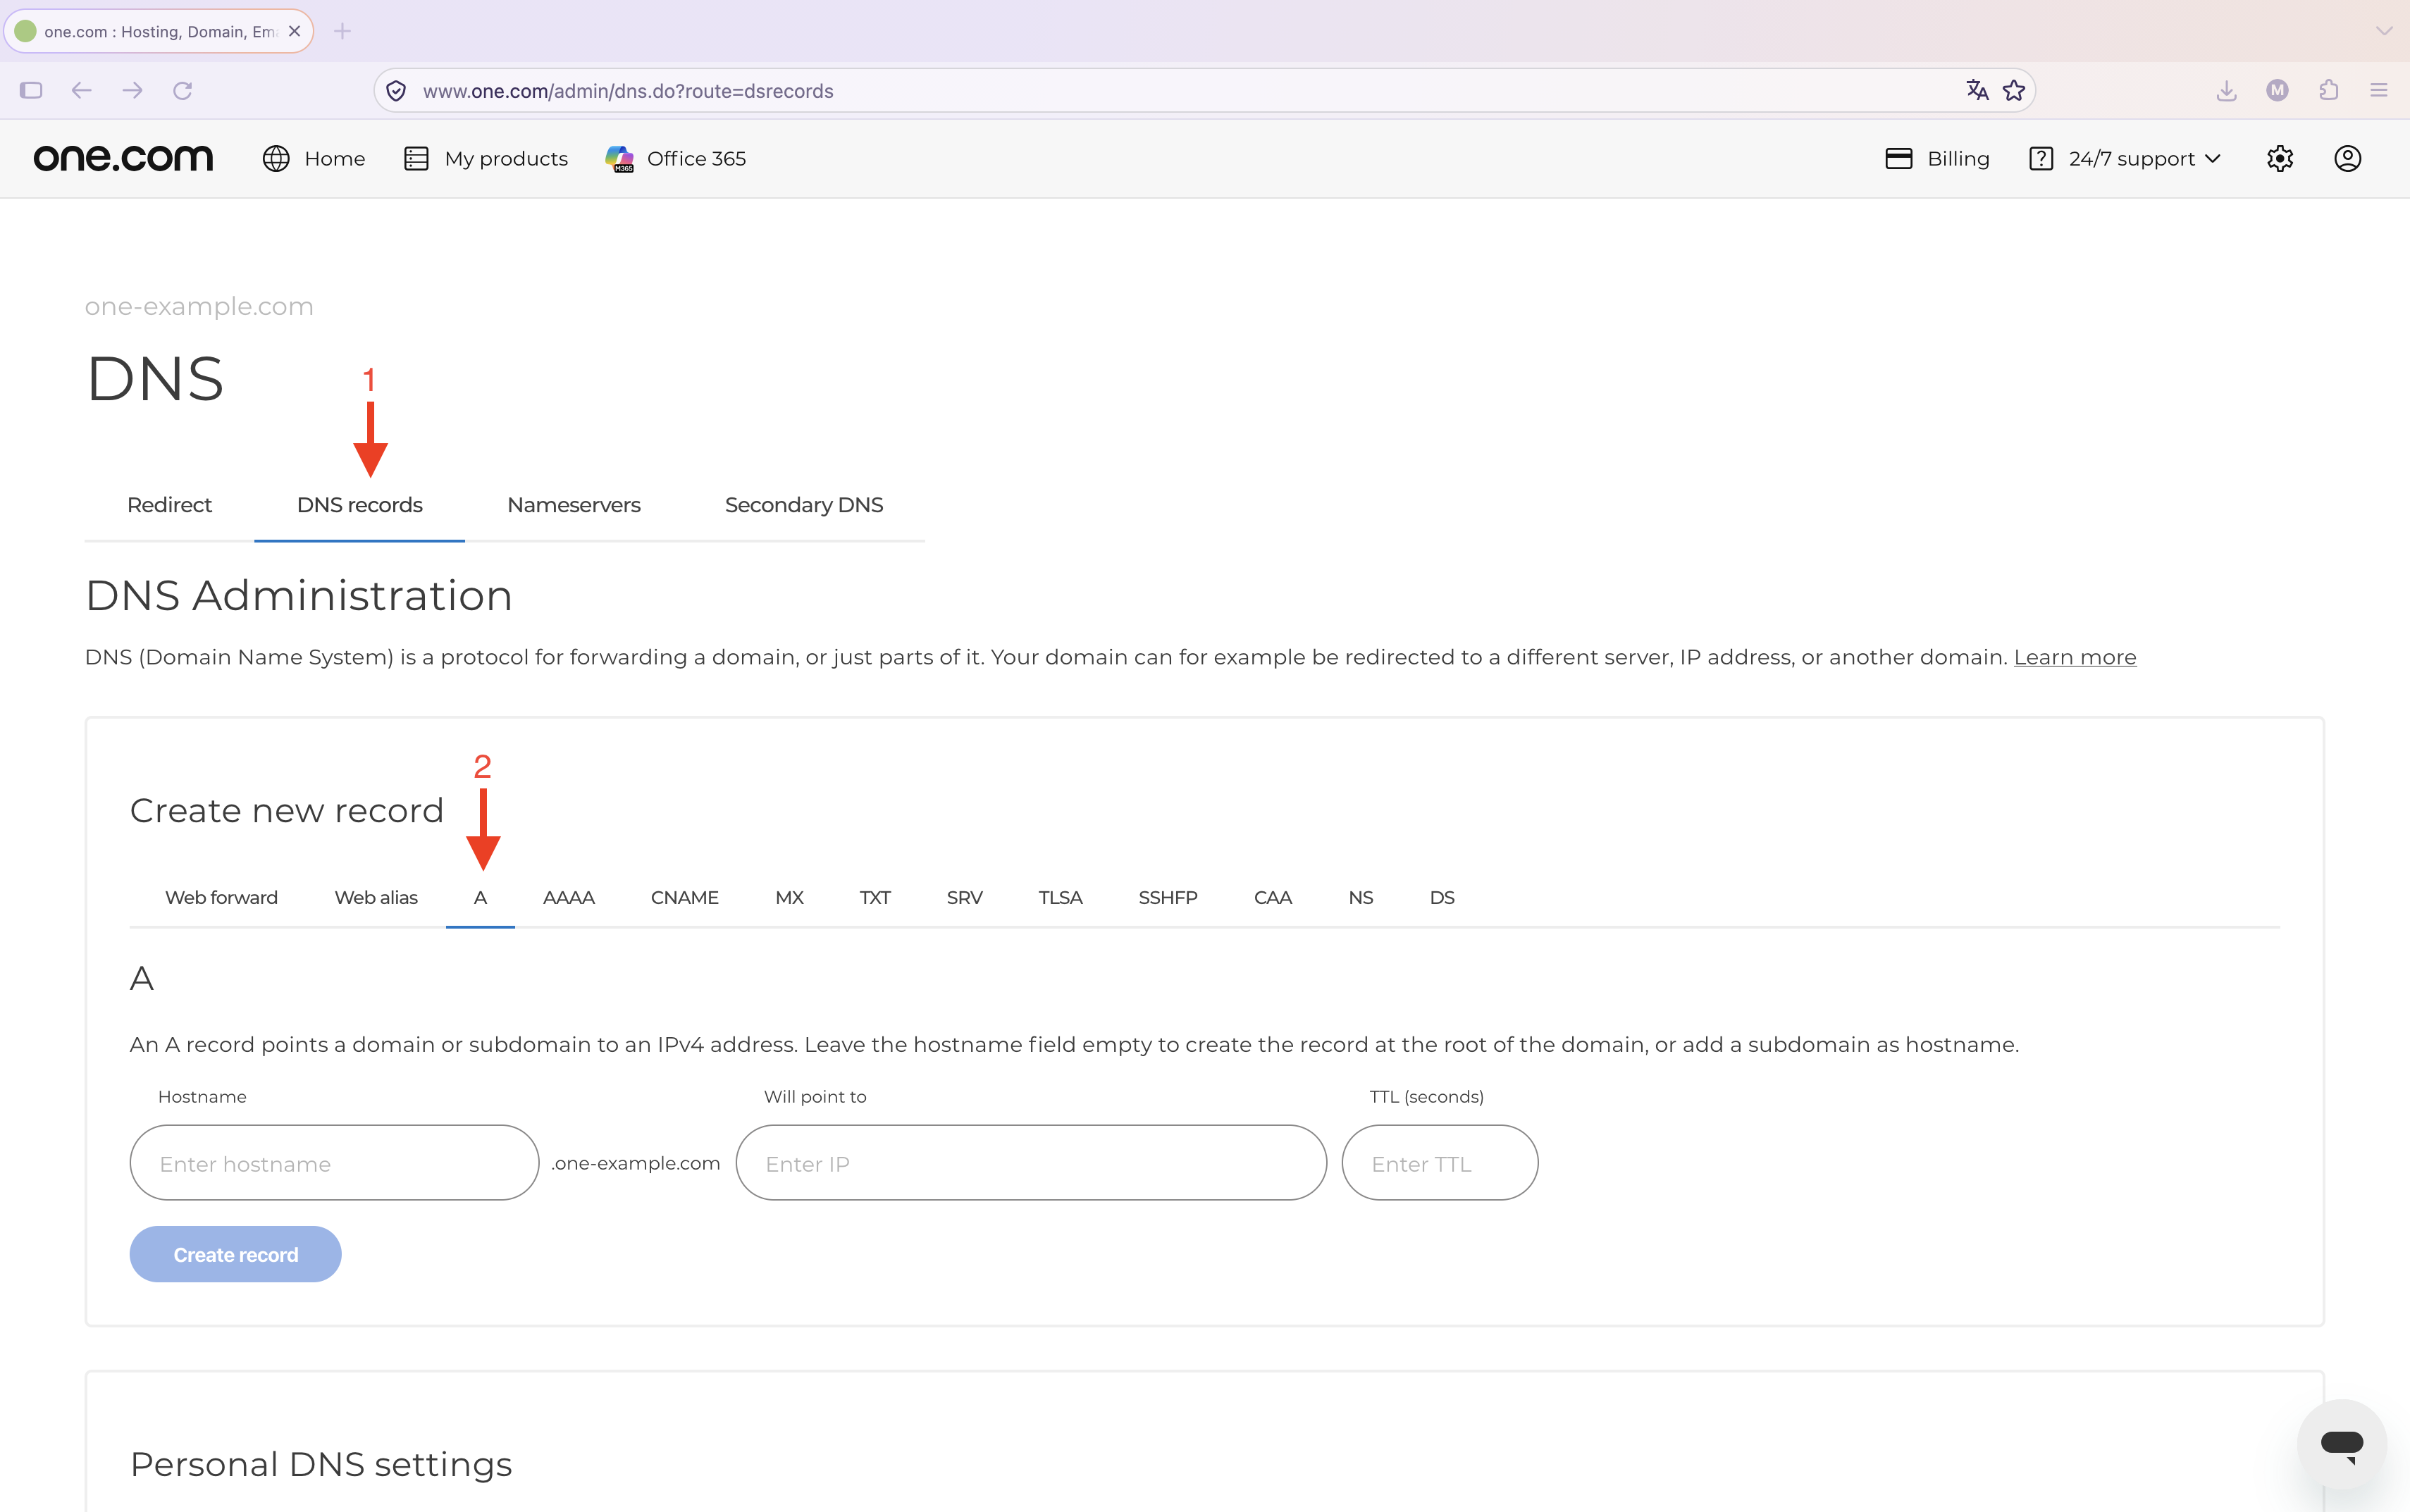Focus the Enter TTL field

pyautogui.click(x=1440, y=1163)
